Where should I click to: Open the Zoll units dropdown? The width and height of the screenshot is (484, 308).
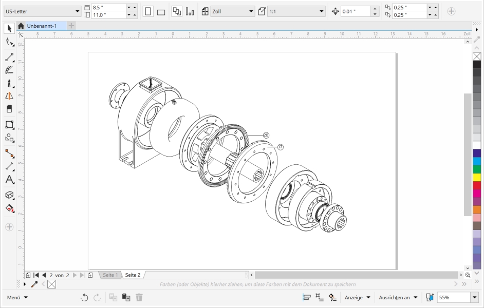pyautogui.click(x=251, y=11)
